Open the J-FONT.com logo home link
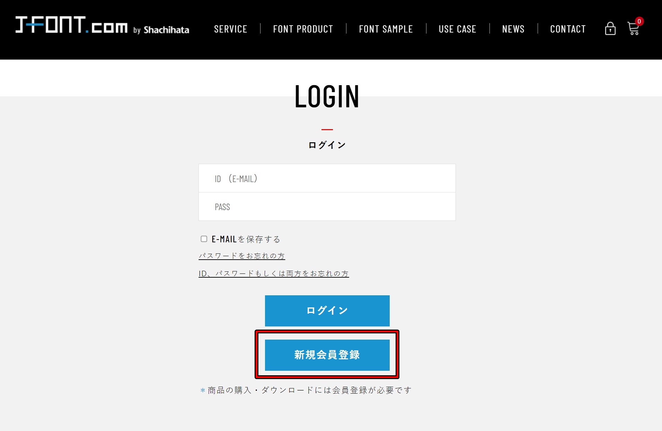 tap(71, 25)
